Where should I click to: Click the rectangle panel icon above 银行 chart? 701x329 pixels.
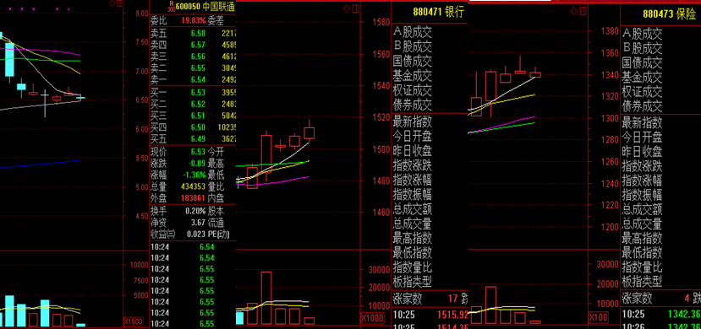pyautogui.click(x=355, y=9)
